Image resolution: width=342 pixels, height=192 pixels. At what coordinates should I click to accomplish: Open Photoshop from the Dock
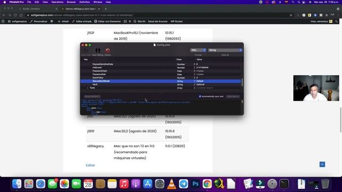tap(195, 184)
